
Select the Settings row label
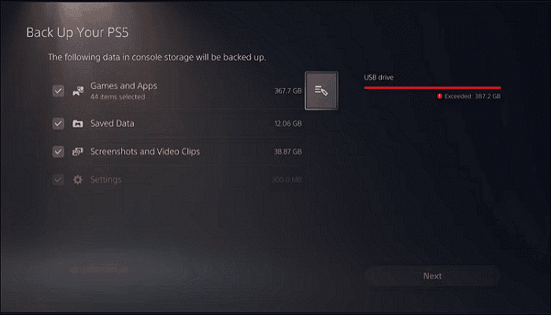point(105,180)
